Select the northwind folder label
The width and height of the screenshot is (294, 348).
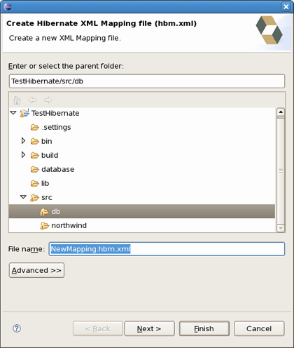click(69, 225)
